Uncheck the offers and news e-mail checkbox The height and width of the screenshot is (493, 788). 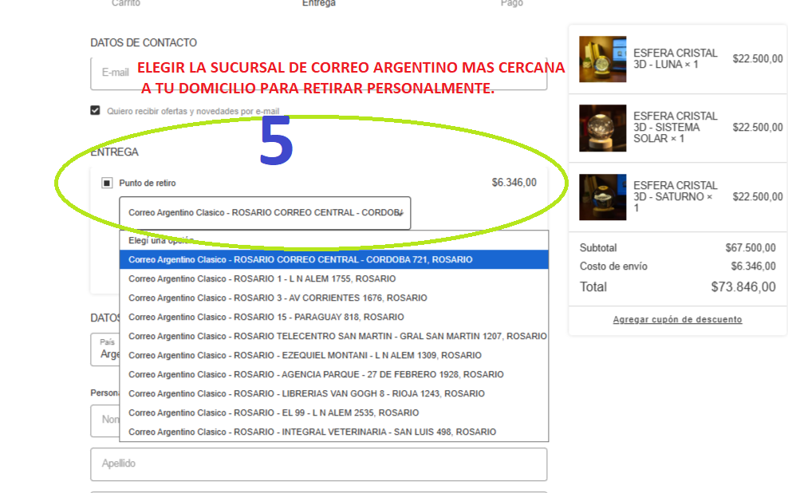(x=96, y=111)
